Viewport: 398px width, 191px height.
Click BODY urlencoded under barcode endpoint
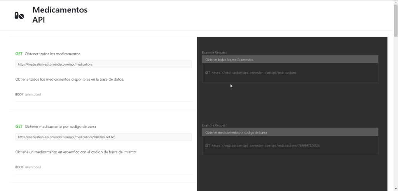[28, 167]
